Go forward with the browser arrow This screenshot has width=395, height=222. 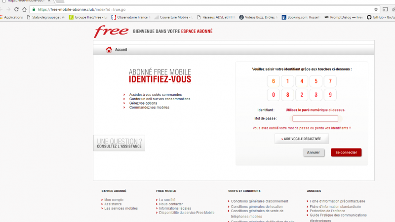tap(8, 9)
